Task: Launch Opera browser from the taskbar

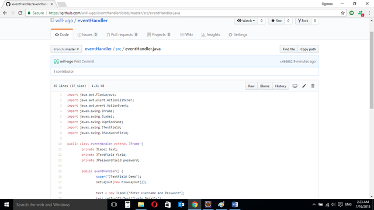Action: 154,205
